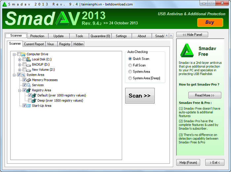Select the Start-Up Area tree label

[42, 106]
